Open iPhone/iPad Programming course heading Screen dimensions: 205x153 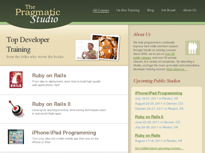click(x=64, y=133)
